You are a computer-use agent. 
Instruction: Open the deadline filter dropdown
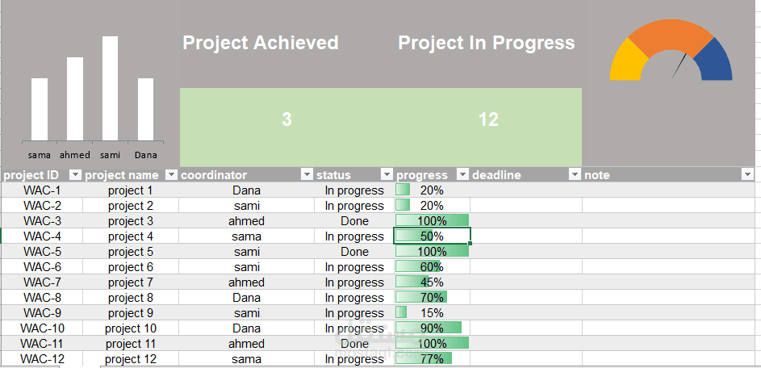(575, 174)
